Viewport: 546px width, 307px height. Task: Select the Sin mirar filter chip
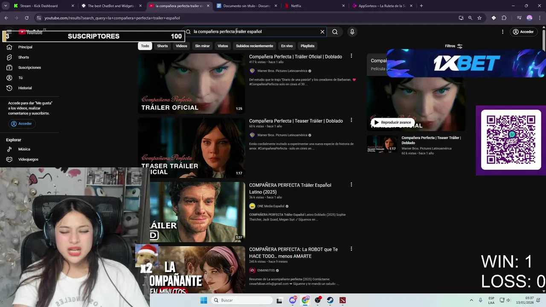coord(202,46)
